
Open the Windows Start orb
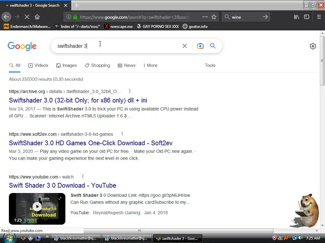pos(9,238)
